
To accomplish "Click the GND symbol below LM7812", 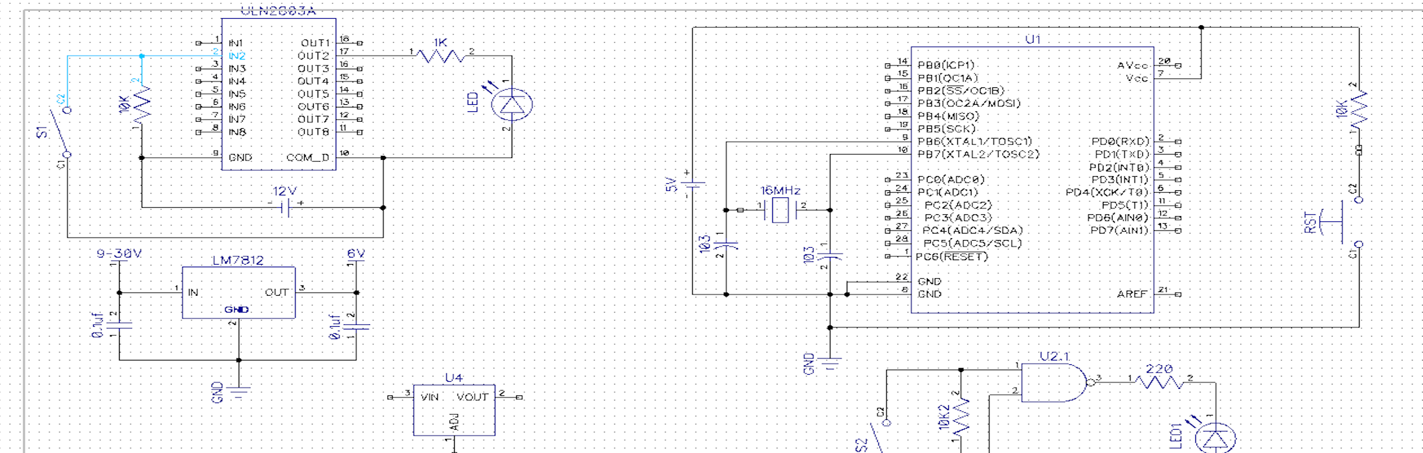I will 239,390.
